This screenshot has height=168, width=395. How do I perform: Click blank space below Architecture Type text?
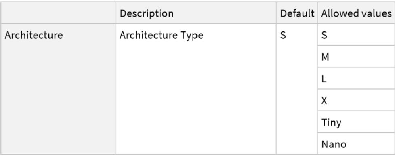(196, 101)
